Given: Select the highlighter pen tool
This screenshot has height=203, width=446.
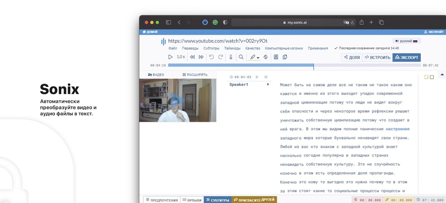Looking at the screenshot, I should pyautogui.click(x=253, y=57).
